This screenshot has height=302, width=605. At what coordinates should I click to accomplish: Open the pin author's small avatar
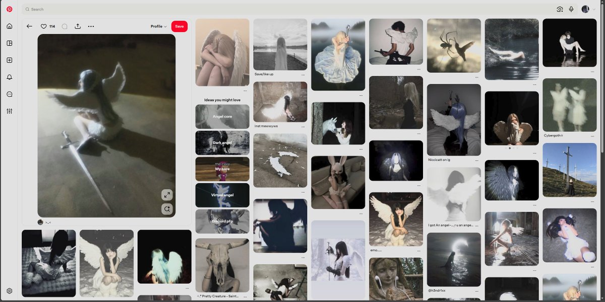[40, 222]
